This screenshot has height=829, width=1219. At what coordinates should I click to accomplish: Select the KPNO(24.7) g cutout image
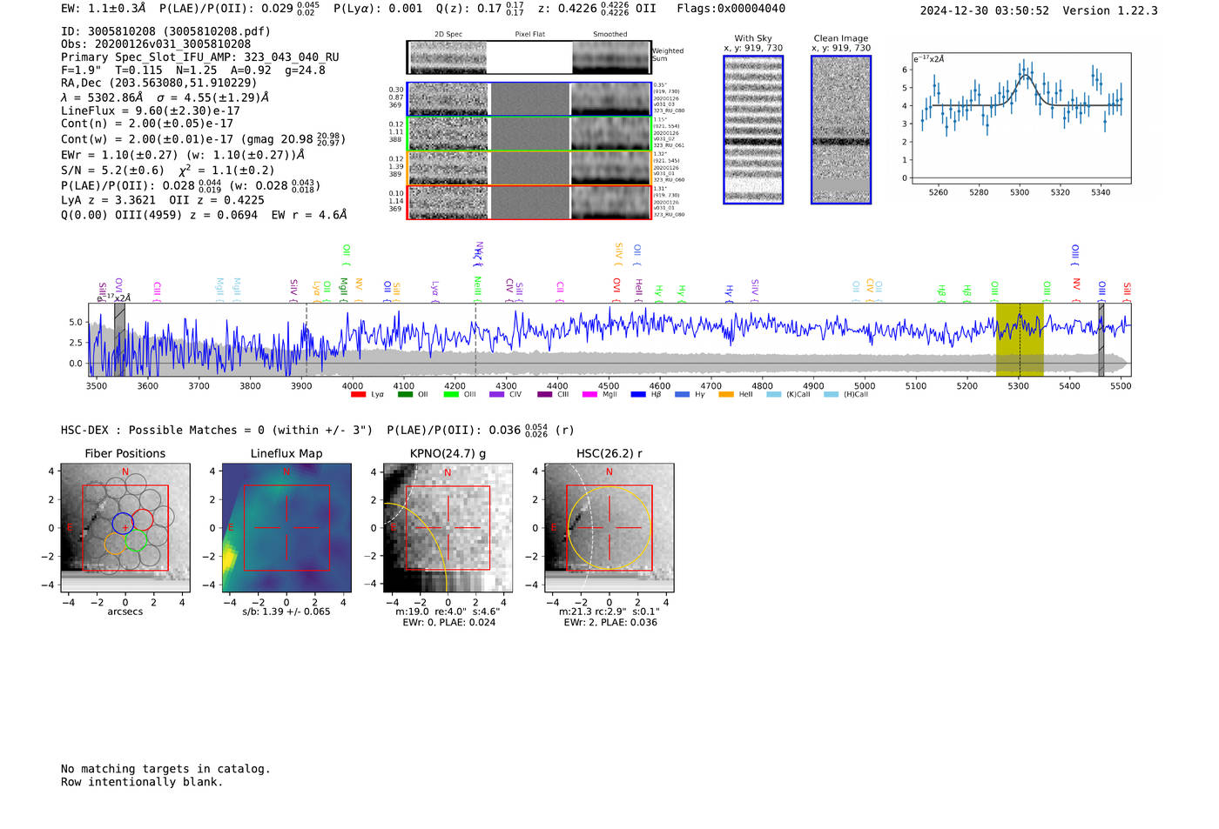pyautogui.click(x=448, y=528)
